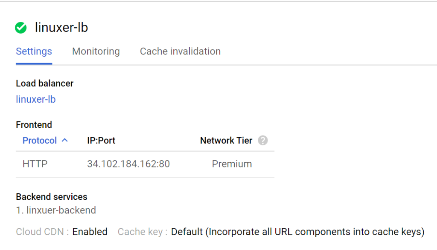Viewport: 437px width, 250px height.
Task: Click the linxuer-backend backend service entry
Action: tap(61, 210)
